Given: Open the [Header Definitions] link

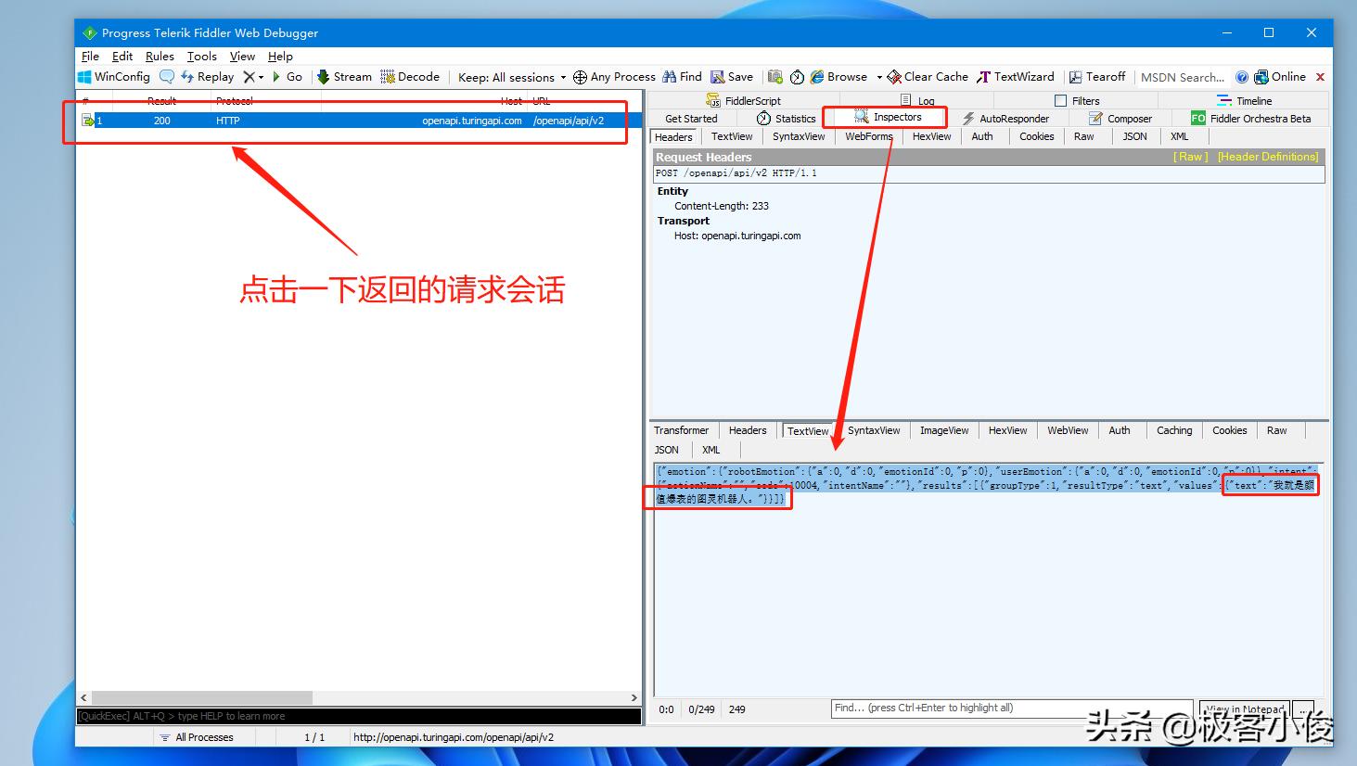Looking at the screenshot, I should [x=1268, y=157].
